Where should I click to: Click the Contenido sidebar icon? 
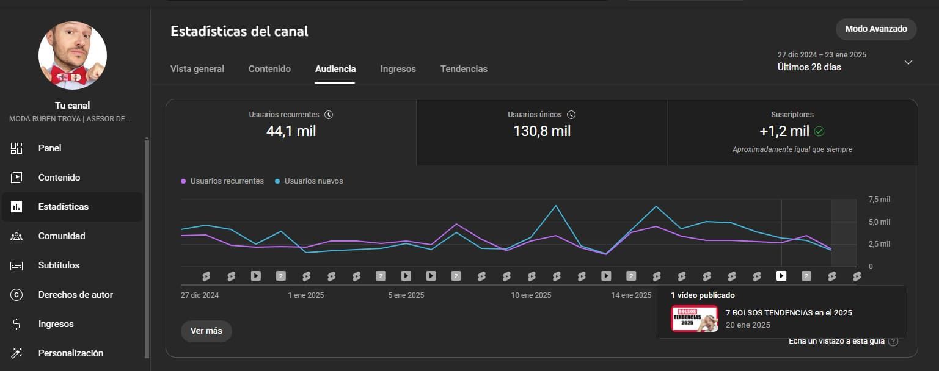click(16, 178)
